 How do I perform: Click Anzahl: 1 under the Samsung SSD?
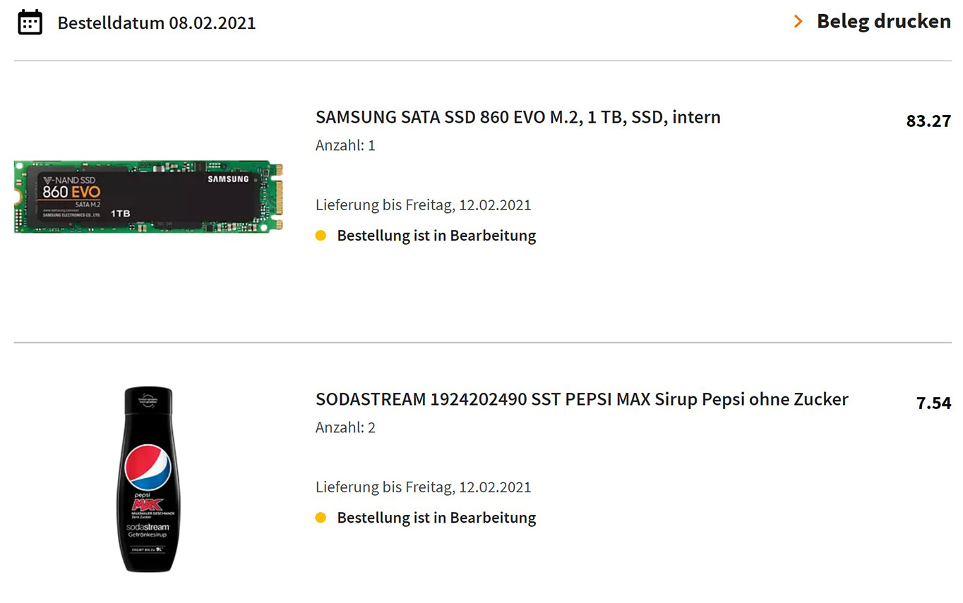click(x=345, y=146)
